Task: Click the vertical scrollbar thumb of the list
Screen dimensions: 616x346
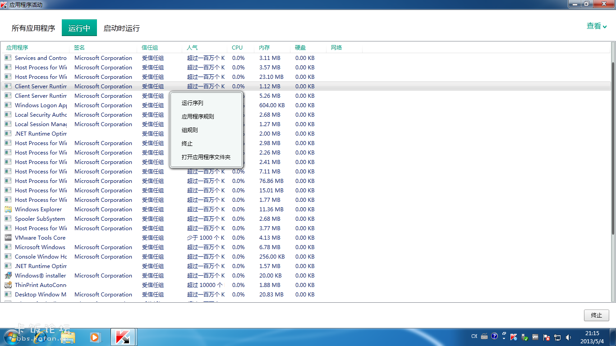Action: [613, 148]
